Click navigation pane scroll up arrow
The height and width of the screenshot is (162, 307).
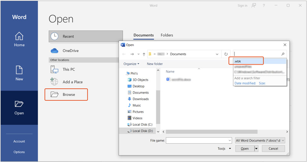(158, 70)
